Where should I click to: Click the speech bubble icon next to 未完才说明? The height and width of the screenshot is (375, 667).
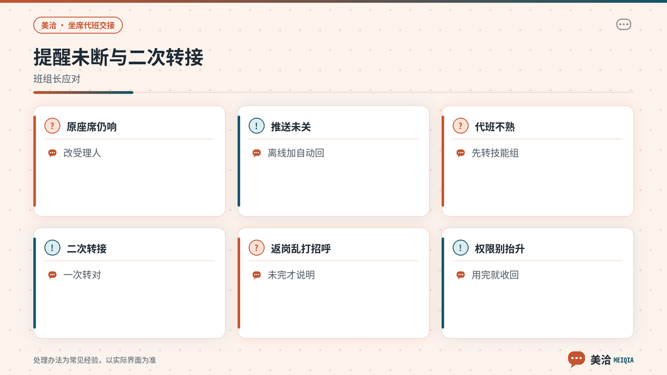click(256, 275)
